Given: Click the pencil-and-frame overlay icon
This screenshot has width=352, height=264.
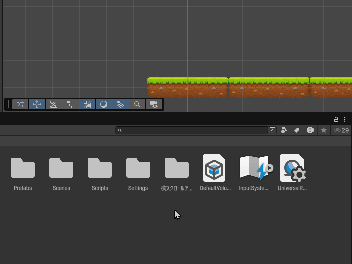Looking at the screenshot, I should tap(54, 104).
